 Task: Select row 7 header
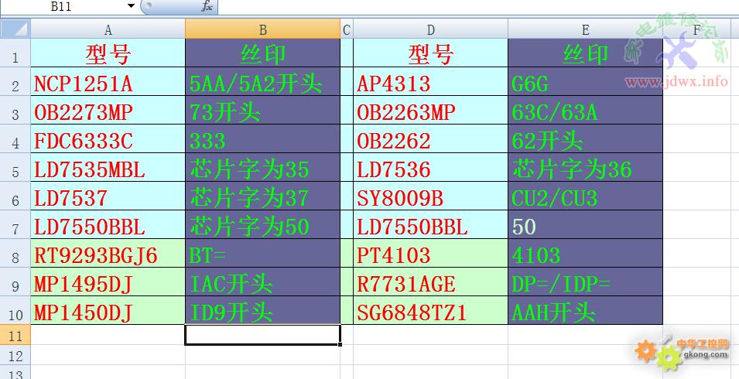click(x=15, y=227)
